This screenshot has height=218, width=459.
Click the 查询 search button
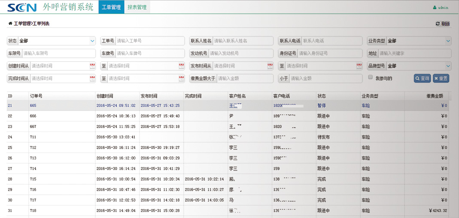(422, 78)
